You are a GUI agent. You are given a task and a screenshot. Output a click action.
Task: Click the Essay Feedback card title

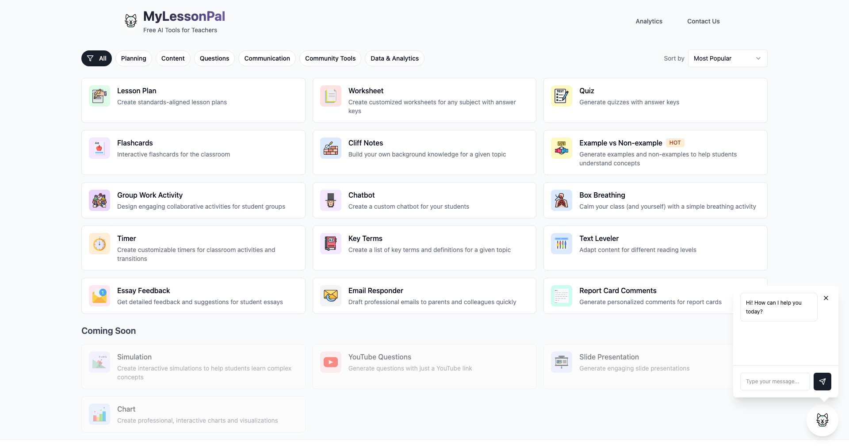(143, 290)
